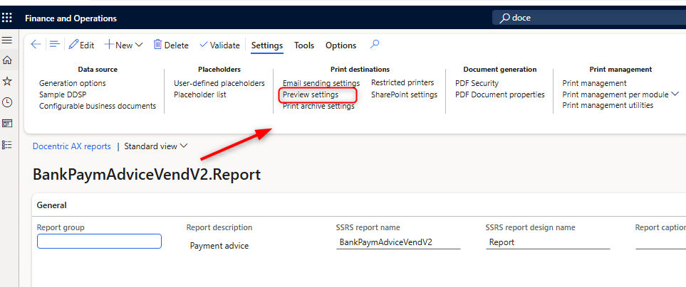Click the Report group input field
The width and height of the screenshot is (686, 287).
coord(99,242)
